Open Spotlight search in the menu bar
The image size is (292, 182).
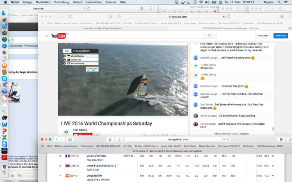(x=279, y=2)
